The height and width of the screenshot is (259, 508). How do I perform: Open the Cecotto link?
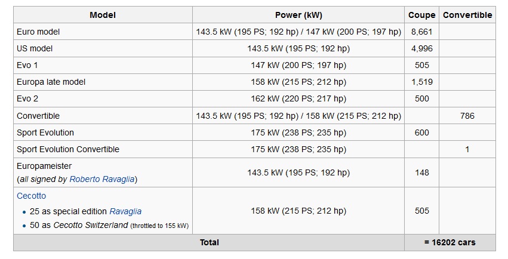tap(31, 196)
